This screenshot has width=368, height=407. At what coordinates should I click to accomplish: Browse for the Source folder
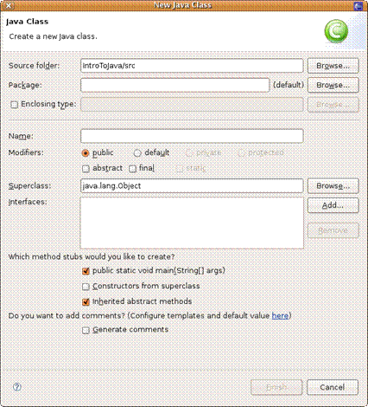(333, 66)
